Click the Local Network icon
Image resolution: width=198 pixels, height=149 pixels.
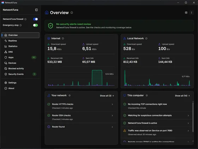point(124,39)
